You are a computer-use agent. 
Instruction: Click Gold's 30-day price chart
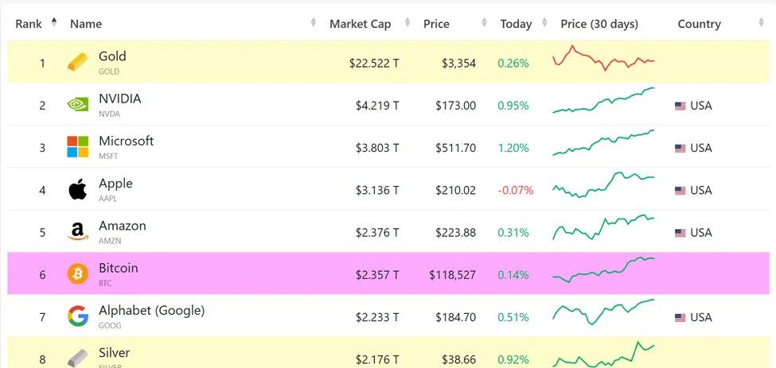click(x=603, y=60)
